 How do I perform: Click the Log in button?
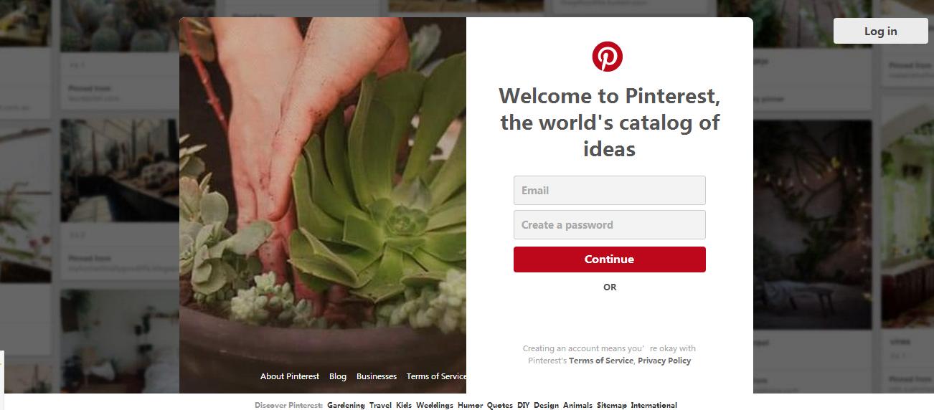[880, 32]
